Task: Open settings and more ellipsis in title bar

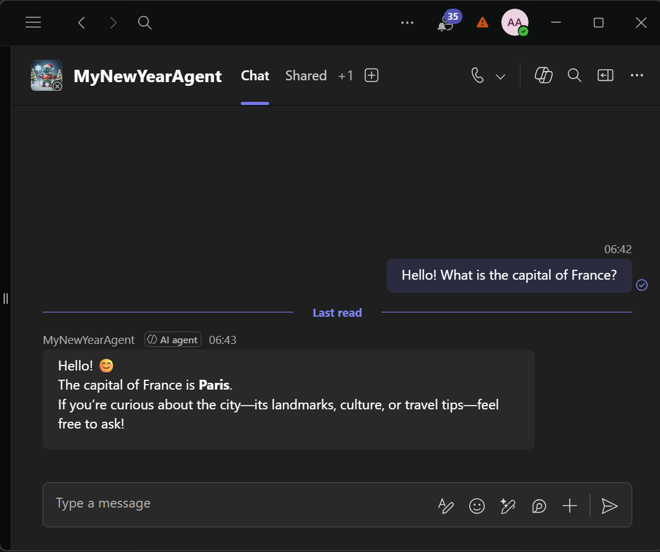Action: pos(407,23)
